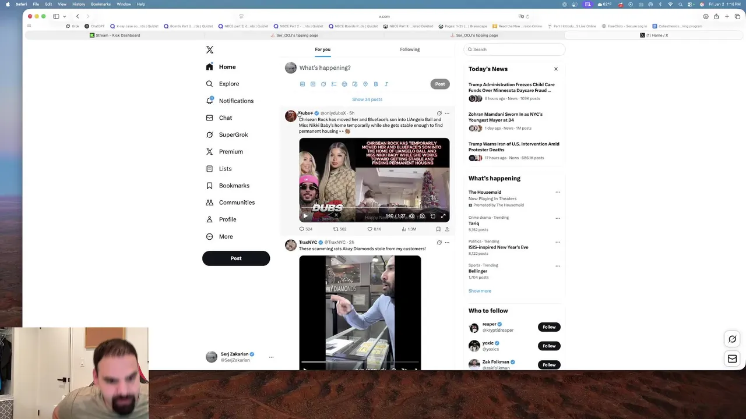Switch to the Following tab

click(410, 49)
